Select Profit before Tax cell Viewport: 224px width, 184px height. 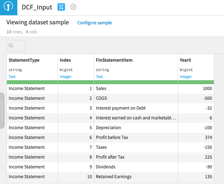136,138
